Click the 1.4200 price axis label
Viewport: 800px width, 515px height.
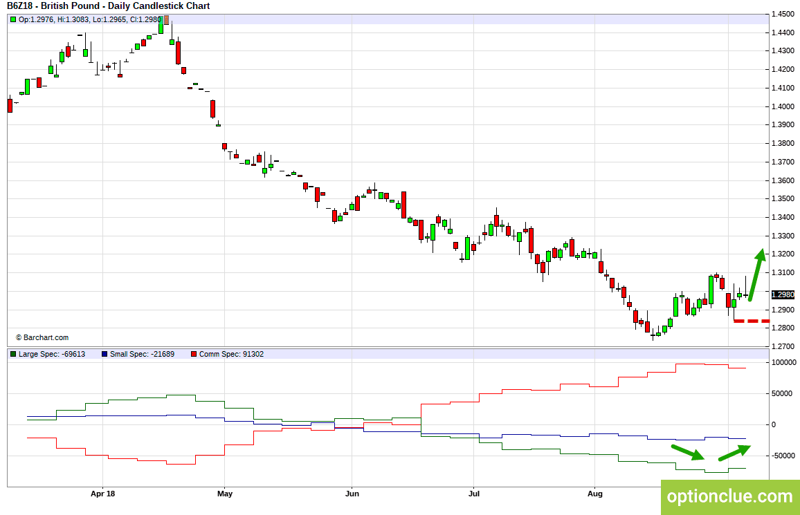783,69
